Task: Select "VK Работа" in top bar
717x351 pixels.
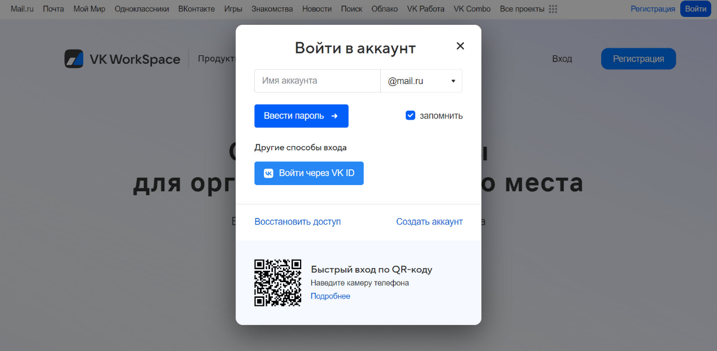Action: (x=425, y=9)
